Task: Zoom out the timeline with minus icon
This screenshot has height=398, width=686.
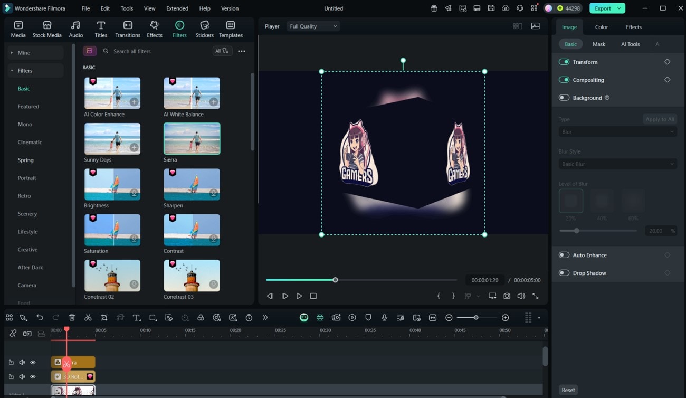Action: pyautogui.click(x=449, y=317)
